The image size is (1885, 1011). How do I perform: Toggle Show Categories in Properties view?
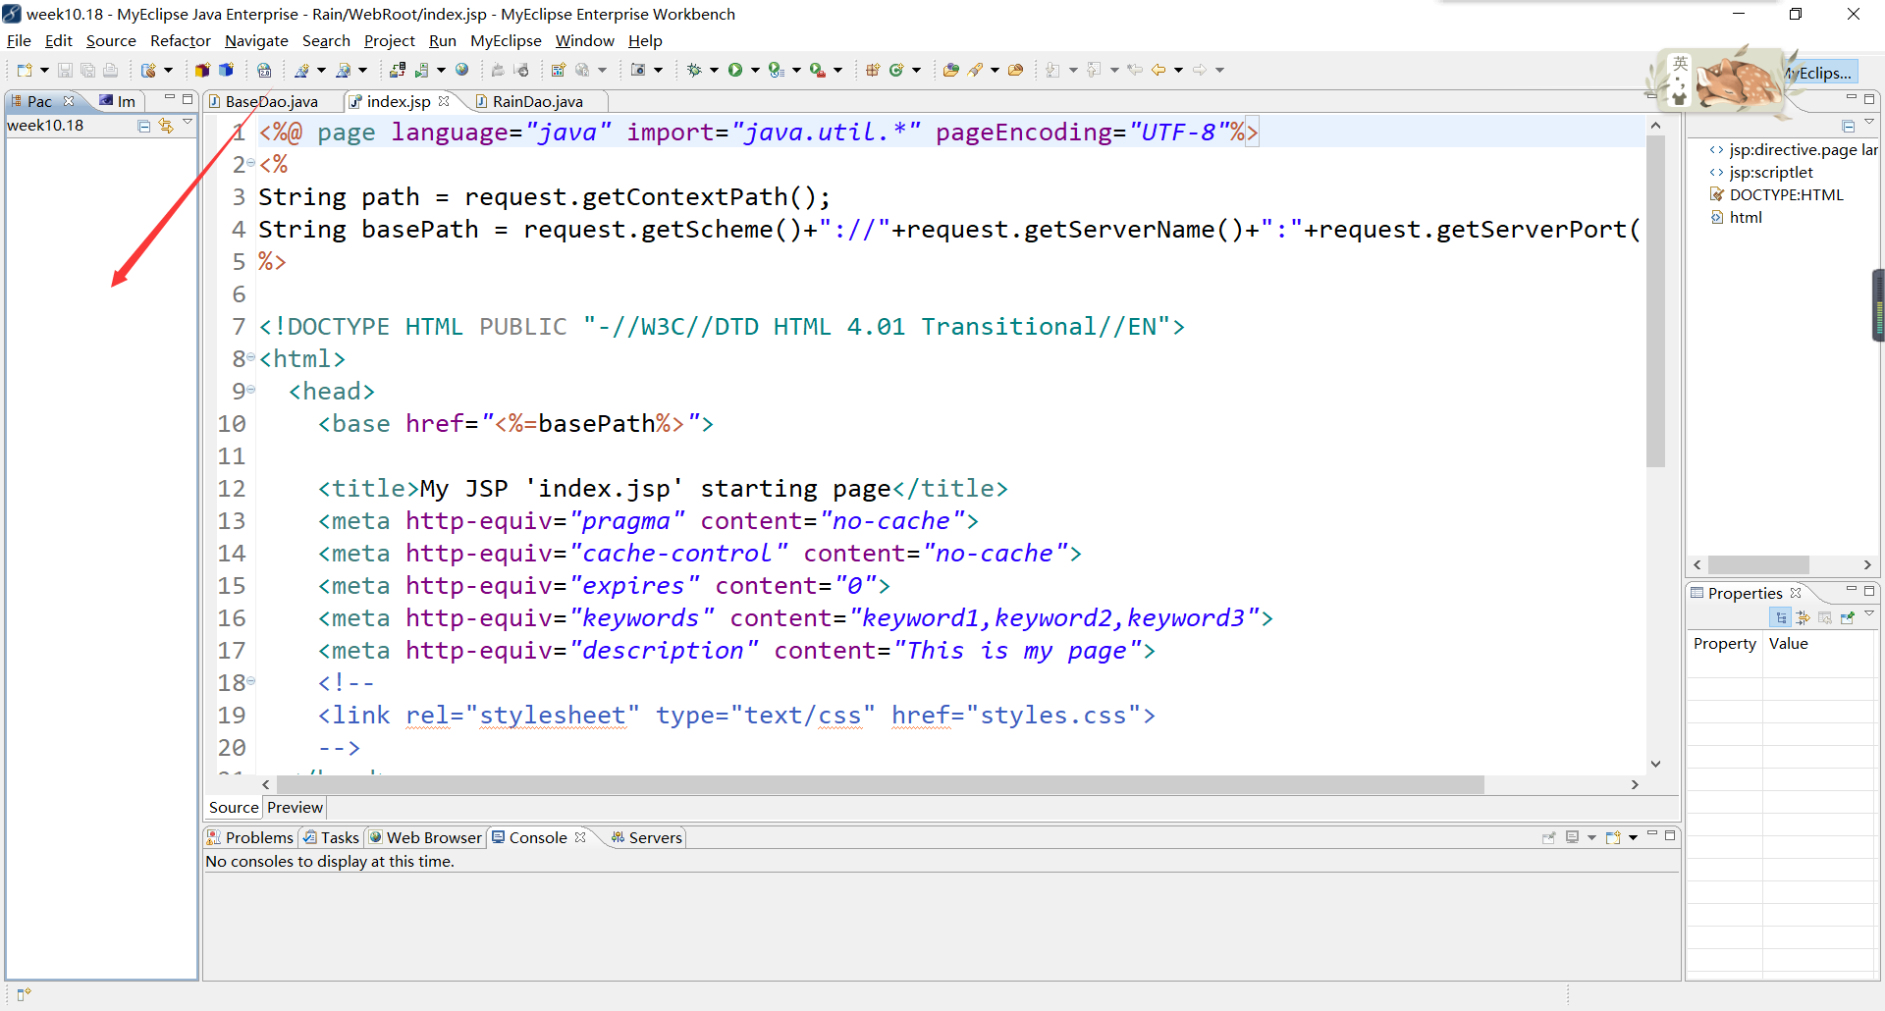coord(1781,617)
